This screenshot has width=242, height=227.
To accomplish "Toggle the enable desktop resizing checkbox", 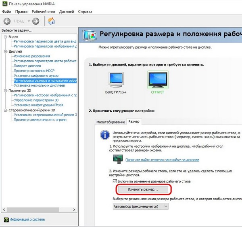I will [115, 181].
